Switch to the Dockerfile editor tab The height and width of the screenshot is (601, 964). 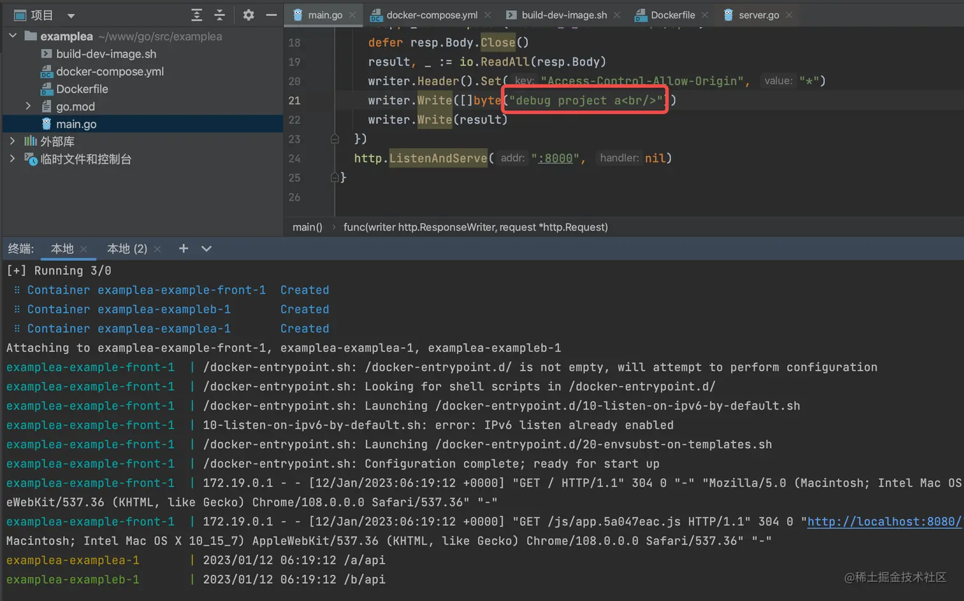pyautogui.click(x=673, y=15)
